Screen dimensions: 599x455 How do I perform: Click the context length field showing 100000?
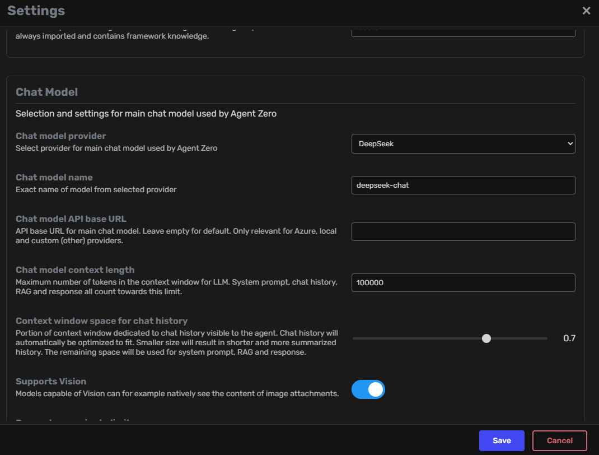click(x=462, y=282)
